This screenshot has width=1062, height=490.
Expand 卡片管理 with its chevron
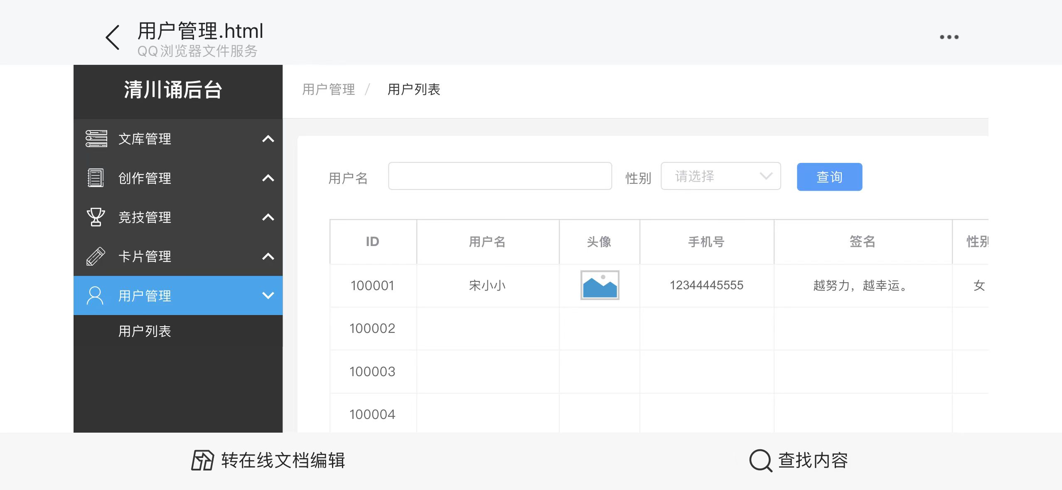[x=268, y=256]
